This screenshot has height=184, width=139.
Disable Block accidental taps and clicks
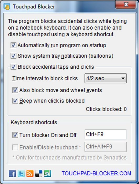click(13, 67)
